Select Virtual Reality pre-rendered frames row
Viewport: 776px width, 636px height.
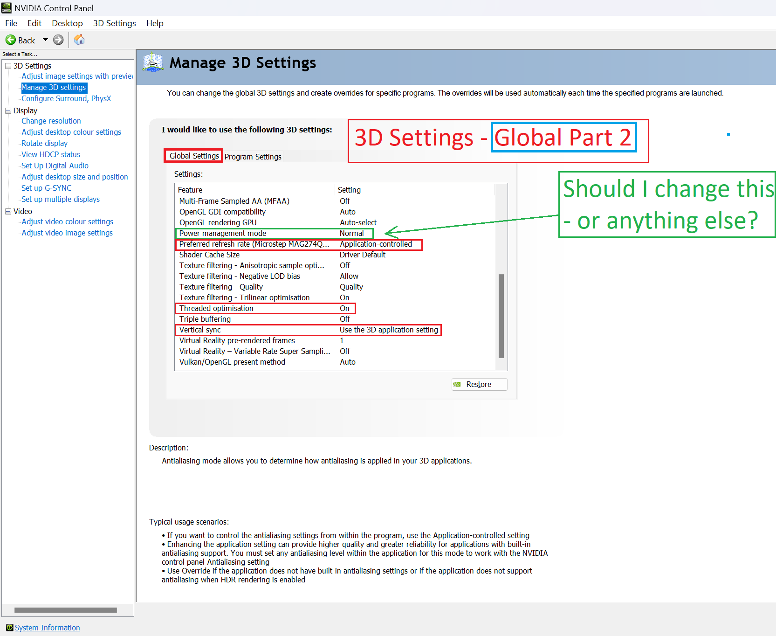pos(334,340)
